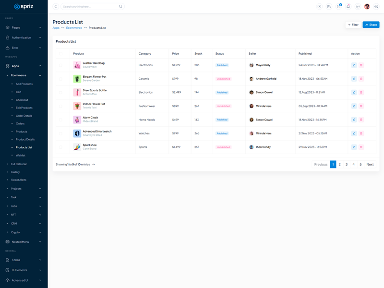
Task: Open the shopping cart icon in header
Action: point(338,7)
